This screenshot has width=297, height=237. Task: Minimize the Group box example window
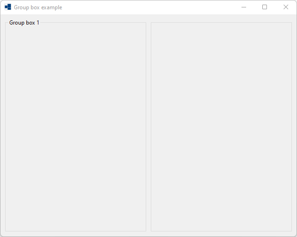244,7
